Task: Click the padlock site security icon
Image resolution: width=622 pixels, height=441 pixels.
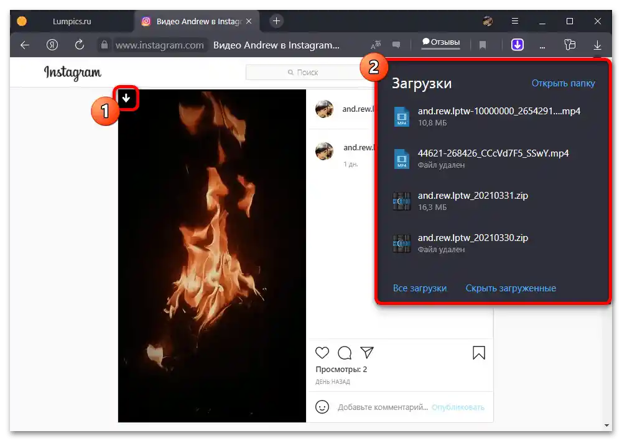Action: pyautogui.click(x=104, y=44)
